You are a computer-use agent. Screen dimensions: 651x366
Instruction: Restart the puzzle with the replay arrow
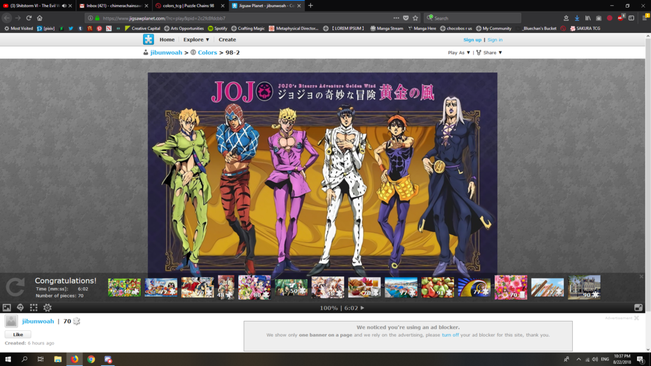coord(15,287)
